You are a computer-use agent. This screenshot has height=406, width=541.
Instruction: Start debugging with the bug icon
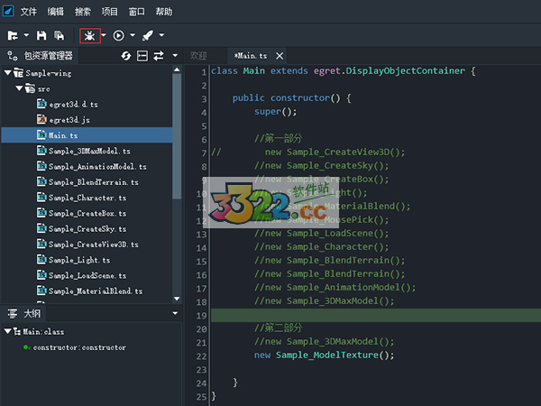pos(89,35)
